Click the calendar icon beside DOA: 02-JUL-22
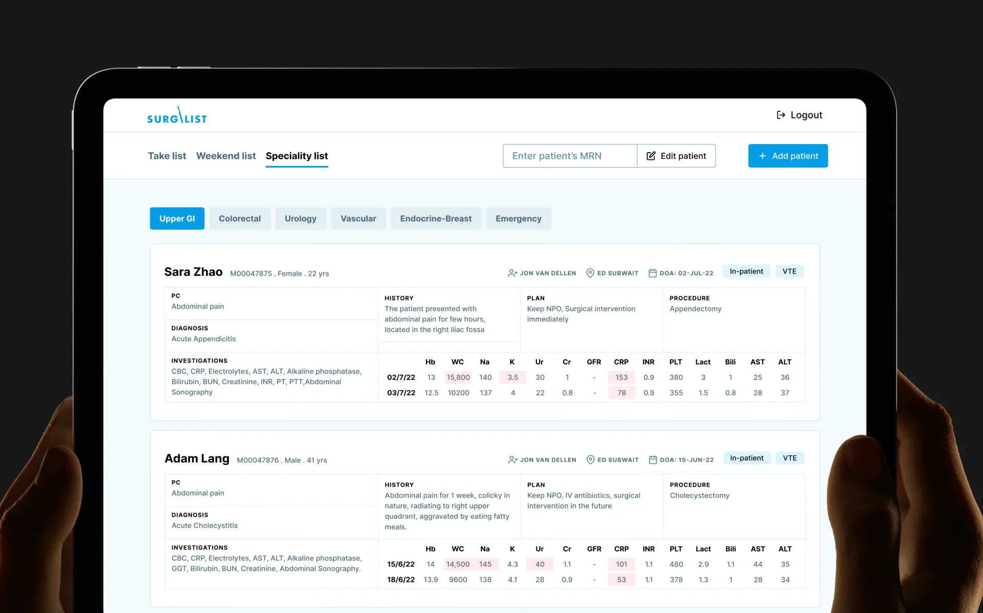 click(652, 273)
